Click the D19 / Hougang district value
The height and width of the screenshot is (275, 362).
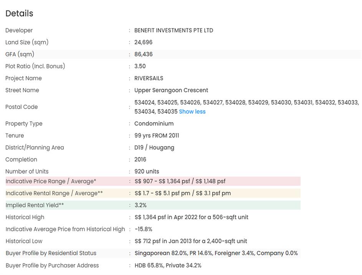(x=154, y=147)
